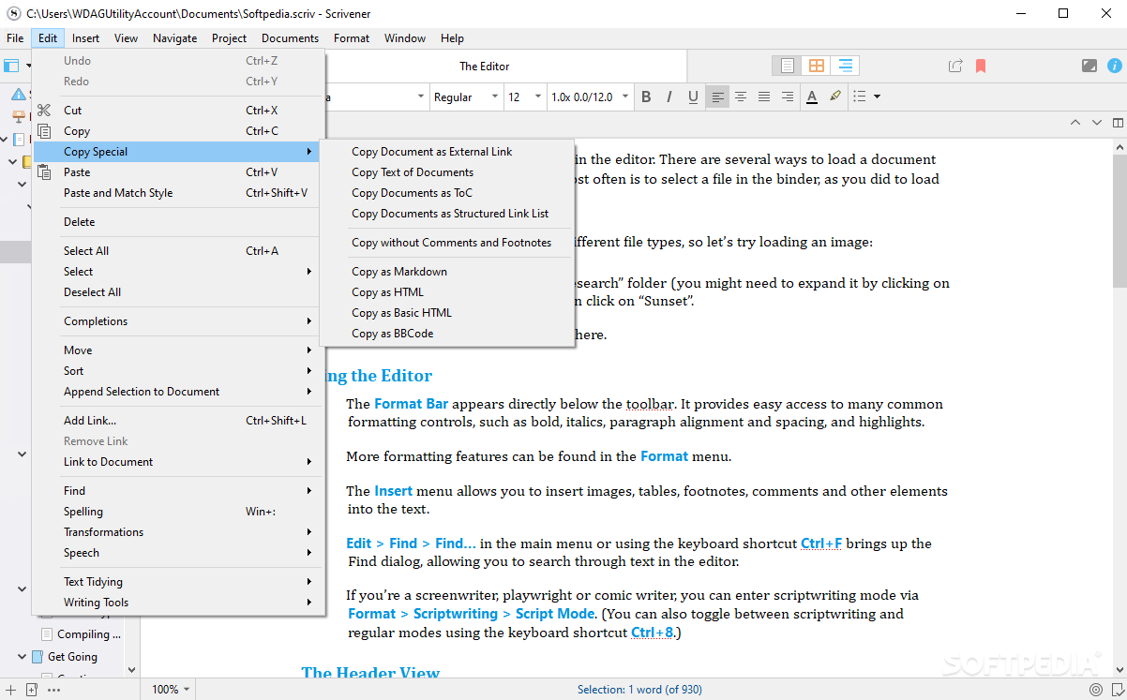Add new item with plus icon
Viewport: 1127px width, 700px height.
coord(10,690)
